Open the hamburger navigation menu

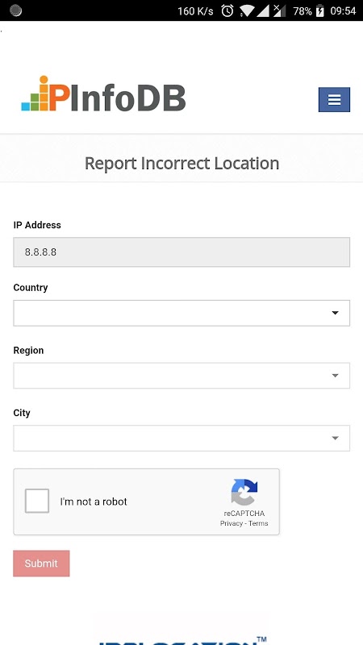(334, 99)
